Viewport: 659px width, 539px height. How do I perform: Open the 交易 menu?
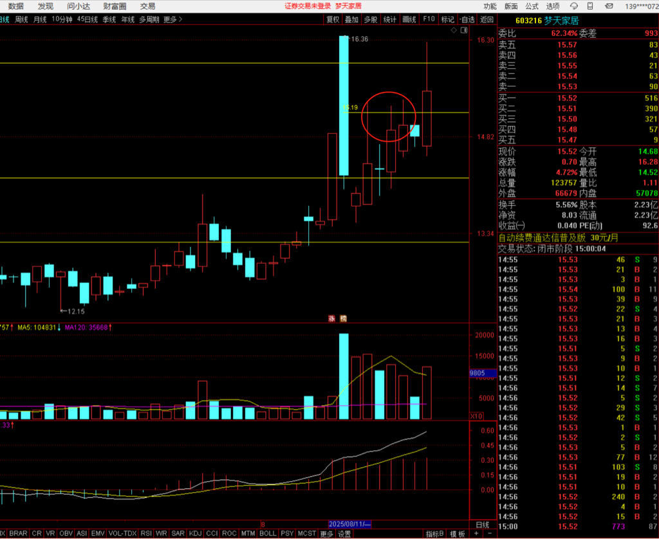click(x=147, y=6)
